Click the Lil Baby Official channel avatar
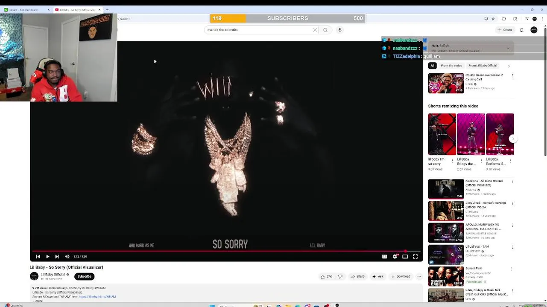This screenshot has height=307, width=547. [x=34, y=276]
